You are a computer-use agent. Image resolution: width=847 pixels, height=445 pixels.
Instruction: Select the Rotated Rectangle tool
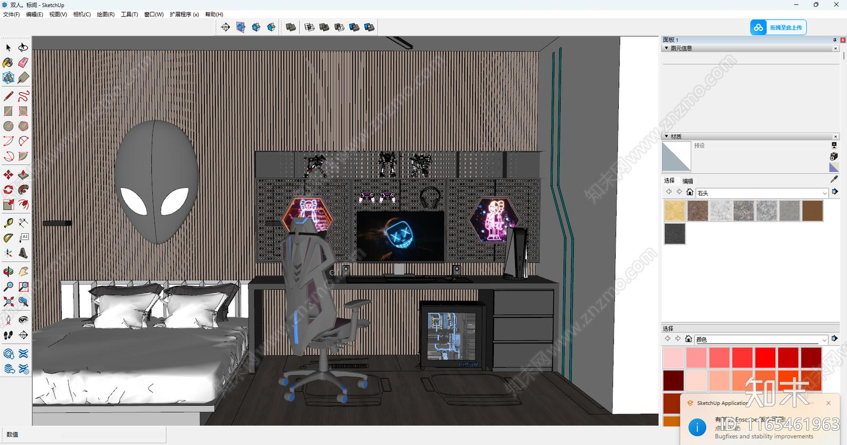(23, 111)
